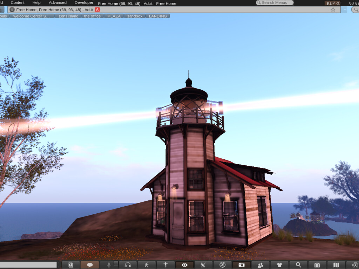
Task: Click the headphones audio icon
Action: pyautogui.click(x=128, y=265)
